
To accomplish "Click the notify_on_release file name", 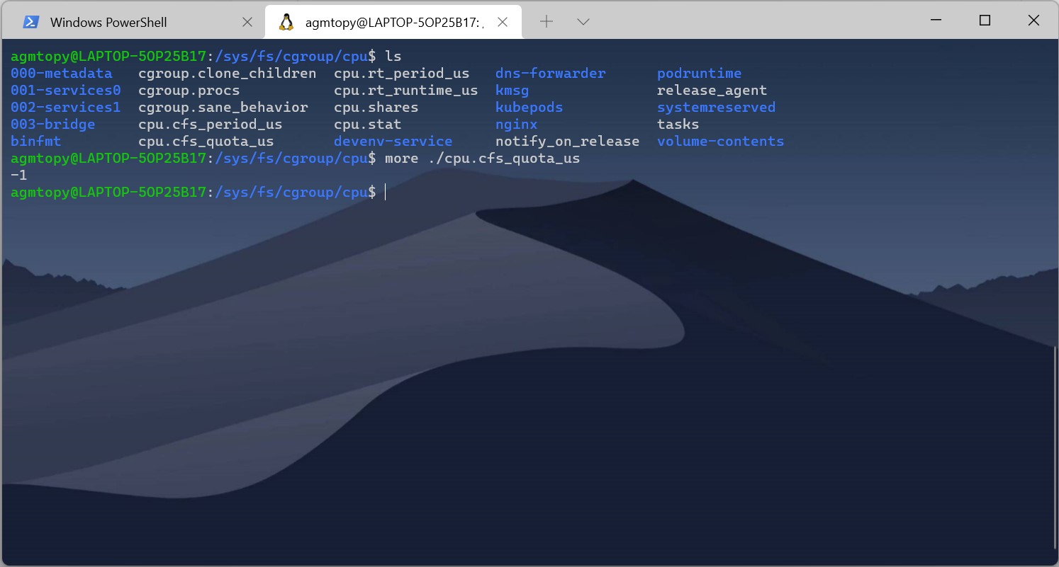I will 568,141.
